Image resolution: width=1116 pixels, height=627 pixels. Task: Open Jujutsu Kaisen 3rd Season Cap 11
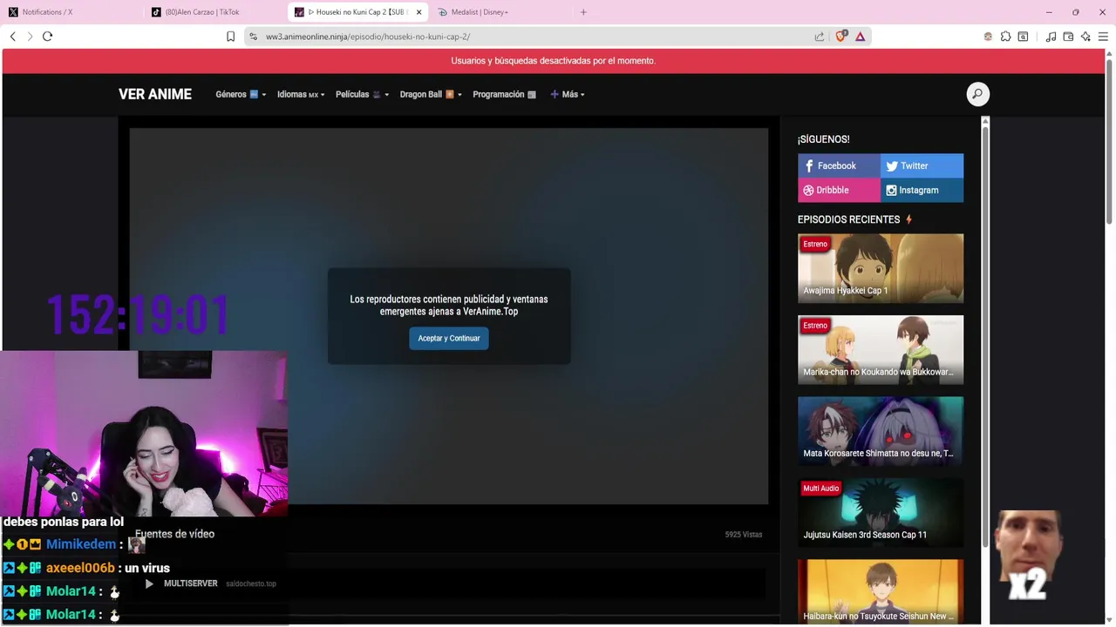point(881,512)
